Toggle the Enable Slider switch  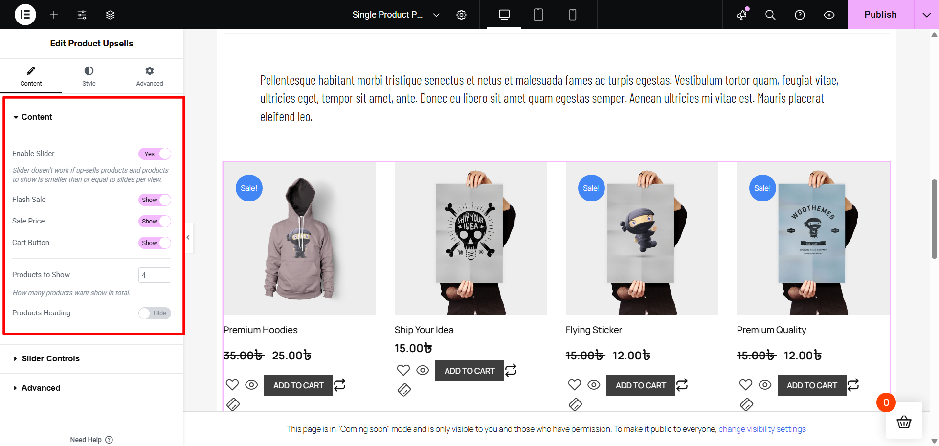click(155, 154)
